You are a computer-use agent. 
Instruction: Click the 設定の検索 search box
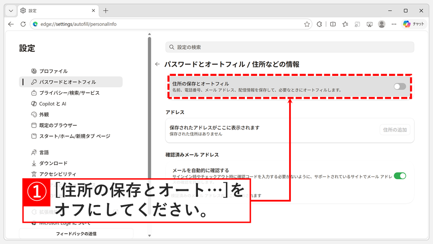(290, 47)
